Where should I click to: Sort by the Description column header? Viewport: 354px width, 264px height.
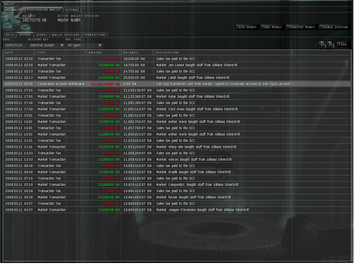[223, 53]
